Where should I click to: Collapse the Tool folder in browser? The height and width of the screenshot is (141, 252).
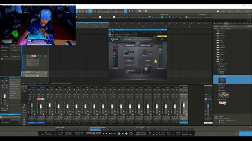(217, 61)
